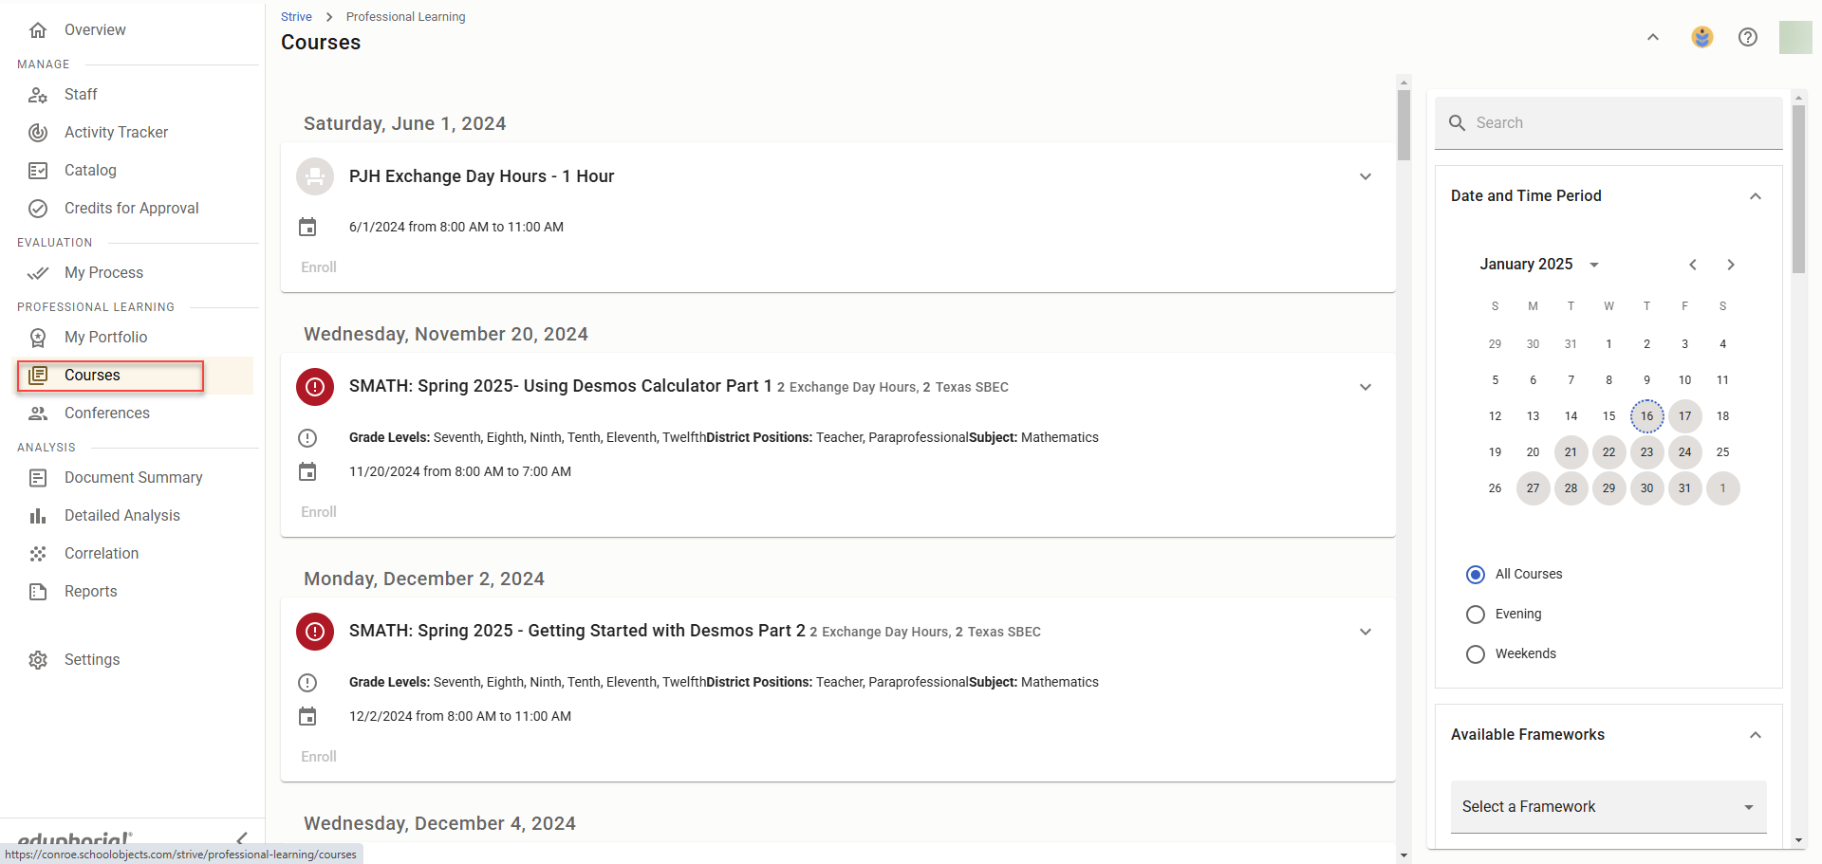
Task: Expand PJH Exchange Day Hours course details
Action: pos(1365,176)
